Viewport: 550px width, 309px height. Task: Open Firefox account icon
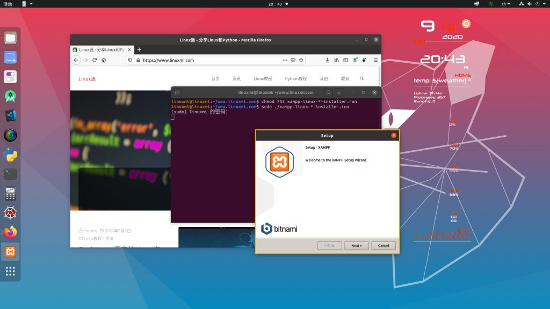[355, 60]
